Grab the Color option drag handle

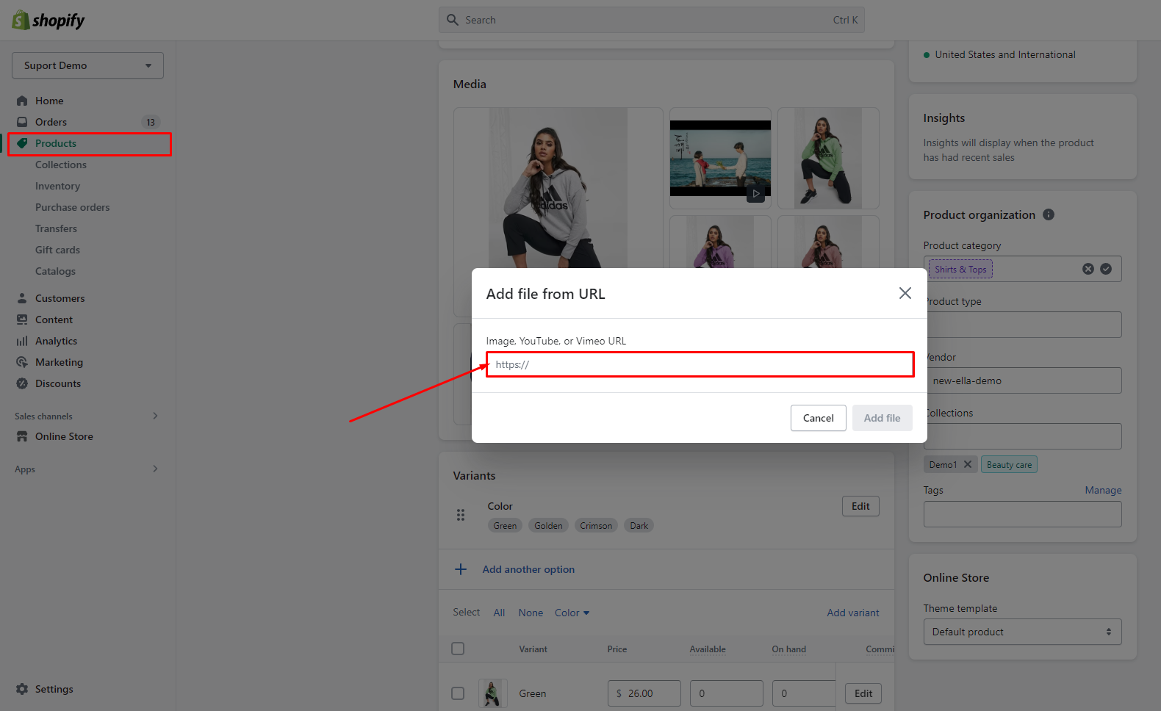(461, 515)
